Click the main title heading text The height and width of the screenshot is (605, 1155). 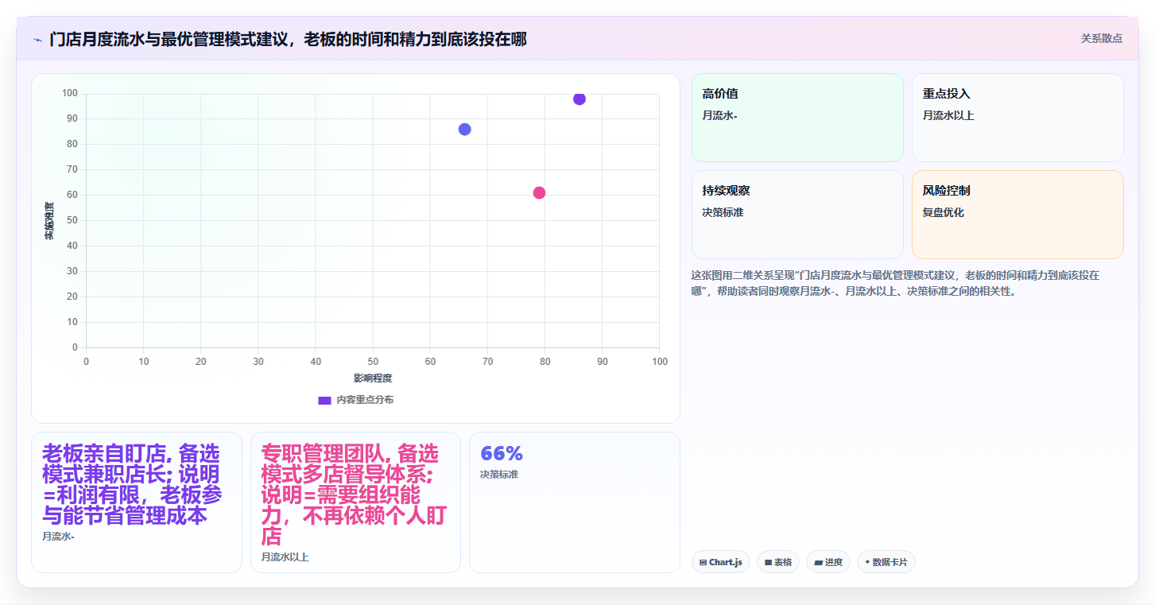pyautogui.click(x=288, y=40)
